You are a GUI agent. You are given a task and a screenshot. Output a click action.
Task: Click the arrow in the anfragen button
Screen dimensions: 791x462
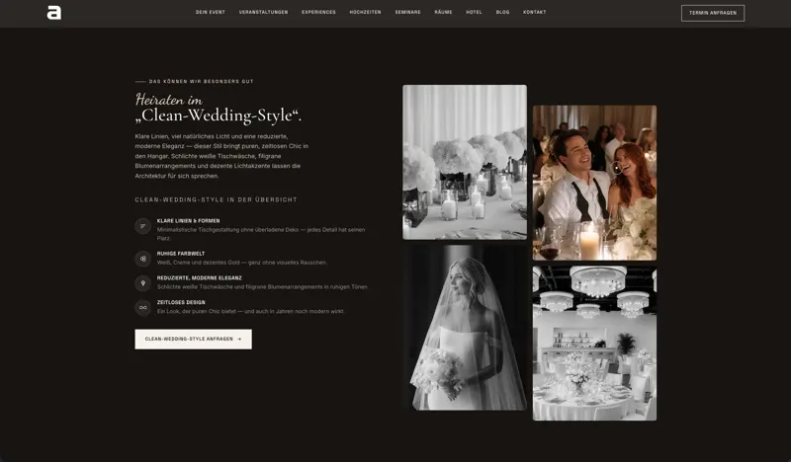(239, 339)
